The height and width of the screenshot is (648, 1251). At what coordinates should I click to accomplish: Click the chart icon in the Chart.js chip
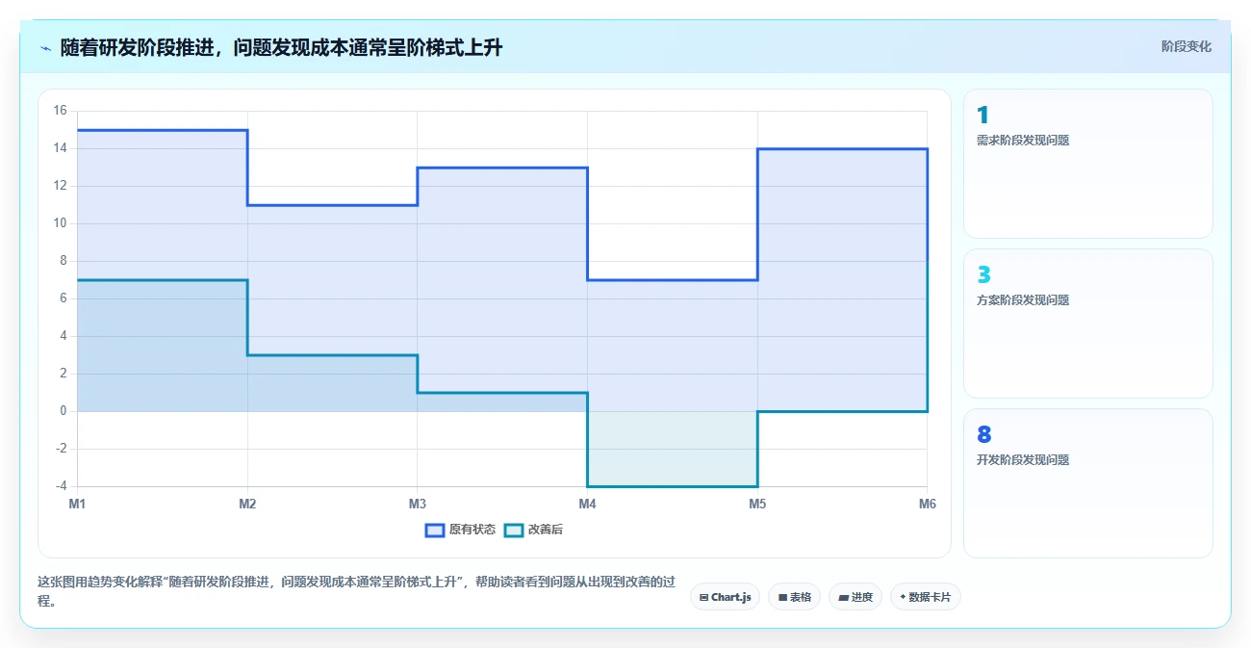[x=704, y=598]
